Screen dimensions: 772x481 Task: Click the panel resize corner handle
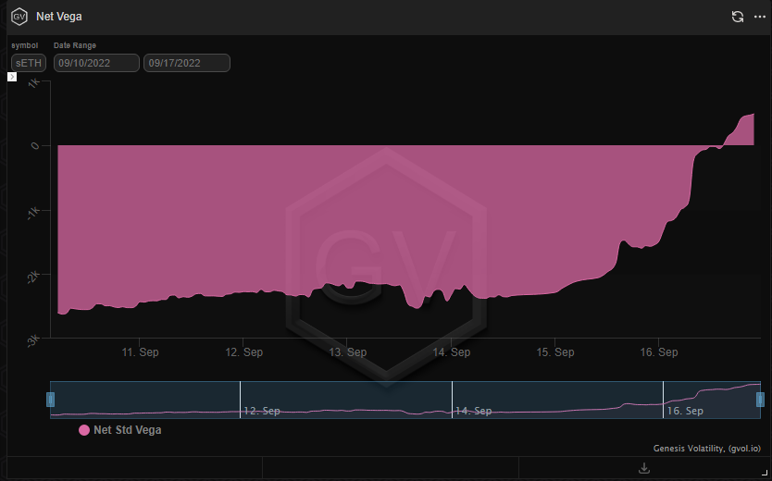click(764, 472)
